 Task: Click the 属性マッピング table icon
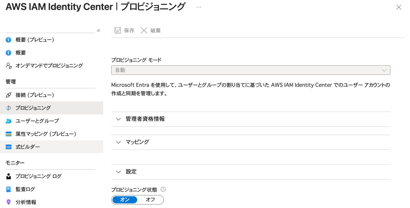pos(8,134)
